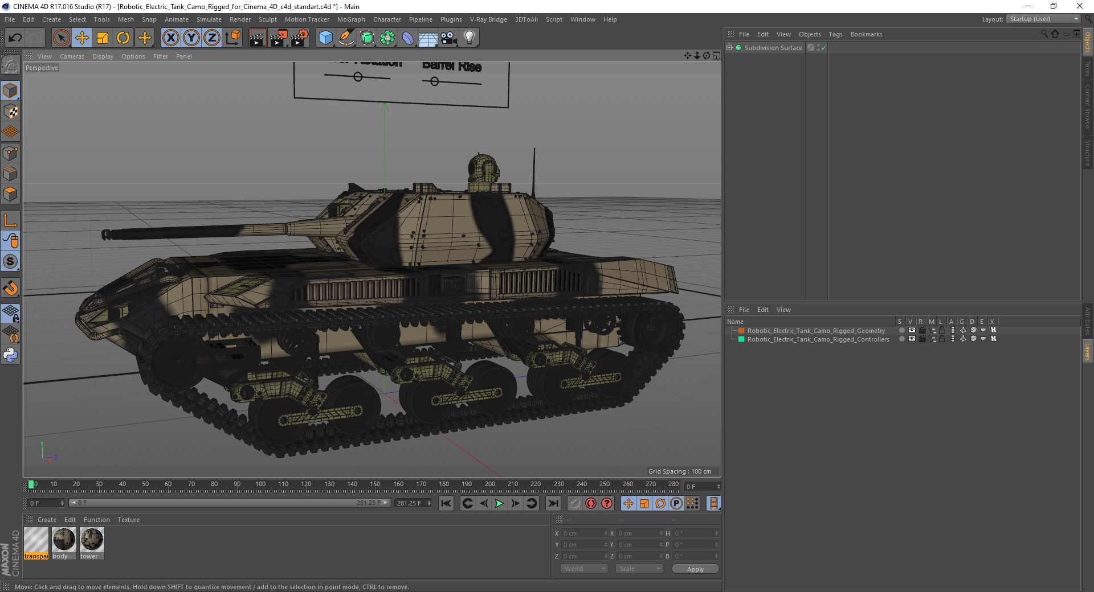Open the Spline pen tool
The image size is (1094, 592).
[x=346, y=38]
